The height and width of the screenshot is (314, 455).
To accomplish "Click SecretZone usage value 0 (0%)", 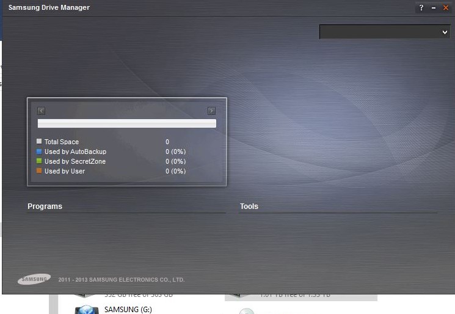I will [x=175, y=162].
